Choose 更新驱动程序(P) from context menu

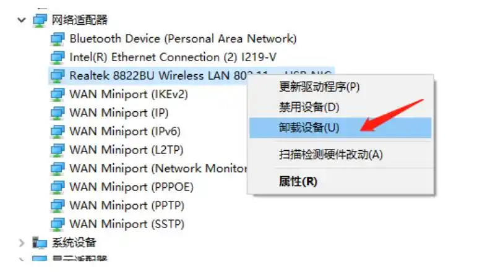pos(319,87)
